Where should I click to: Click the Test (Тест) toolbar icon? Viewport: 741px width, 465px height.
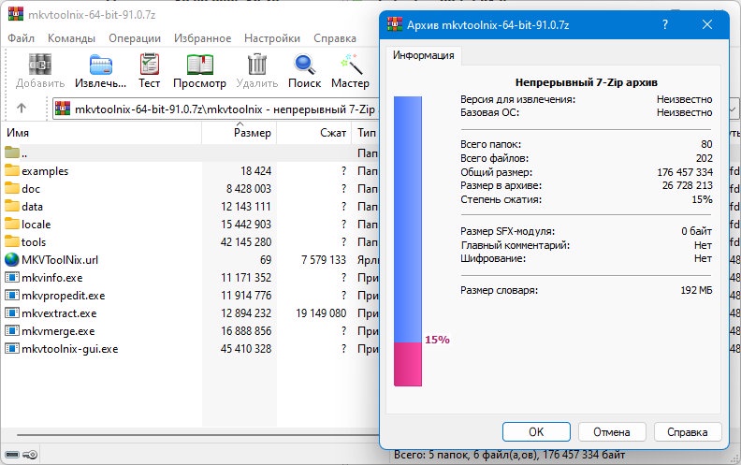(150, 65)
